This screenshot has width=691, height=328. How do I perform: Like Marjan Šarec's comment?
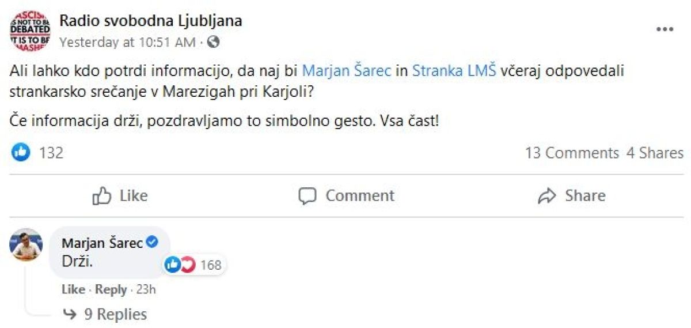[x=73, y=289]
